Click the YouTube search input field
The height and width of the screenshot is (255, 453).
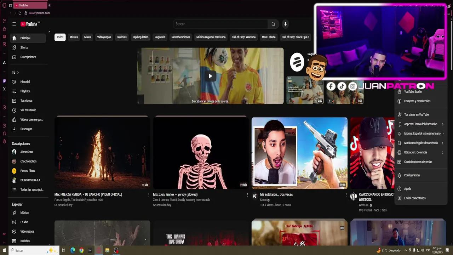coord(220,24)
